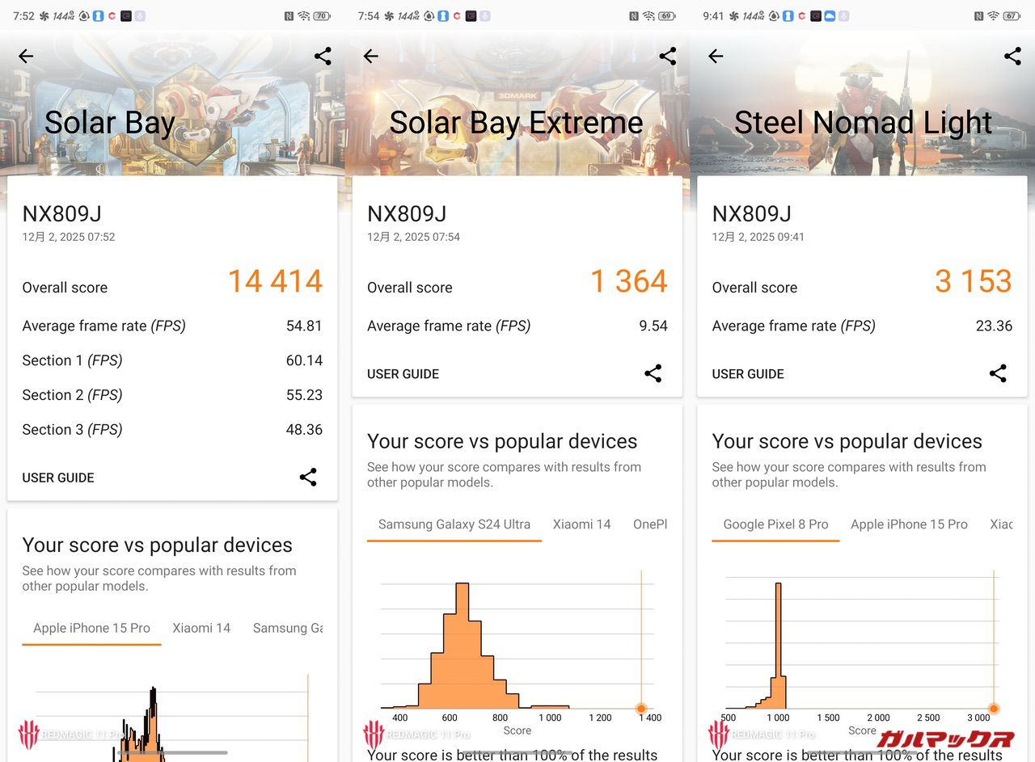Select the Samsung Galaxy S24 Ultra tab
This screenshot has height=762, width=1035.
point(454,524)
